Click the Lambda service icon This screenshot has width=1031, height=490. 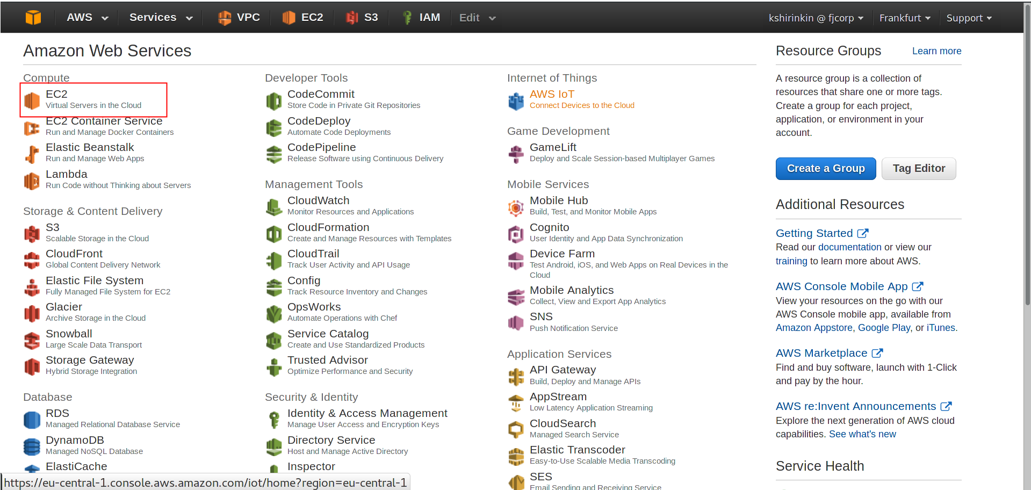[x=32, y=181]
